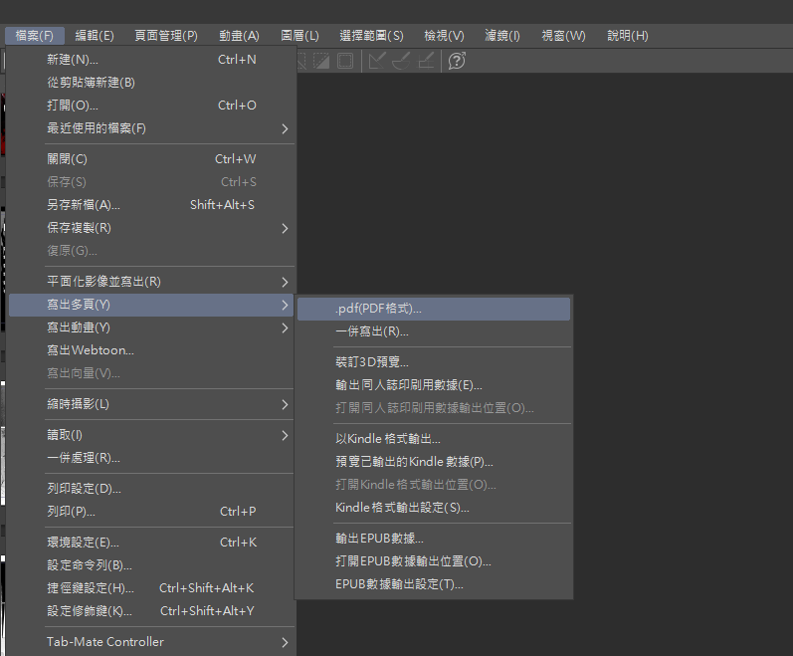Viewport: 793px width, 656px height.
Task: Enable Snap to Special Ruler icon
Action: 402,61
